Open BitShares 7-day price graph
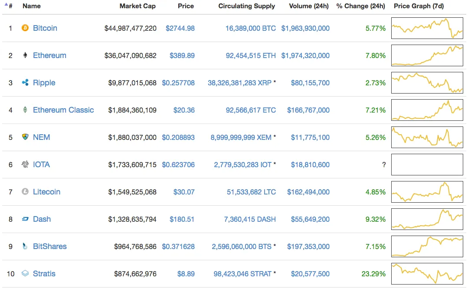The image size is (468, 288). click(427, 246)
